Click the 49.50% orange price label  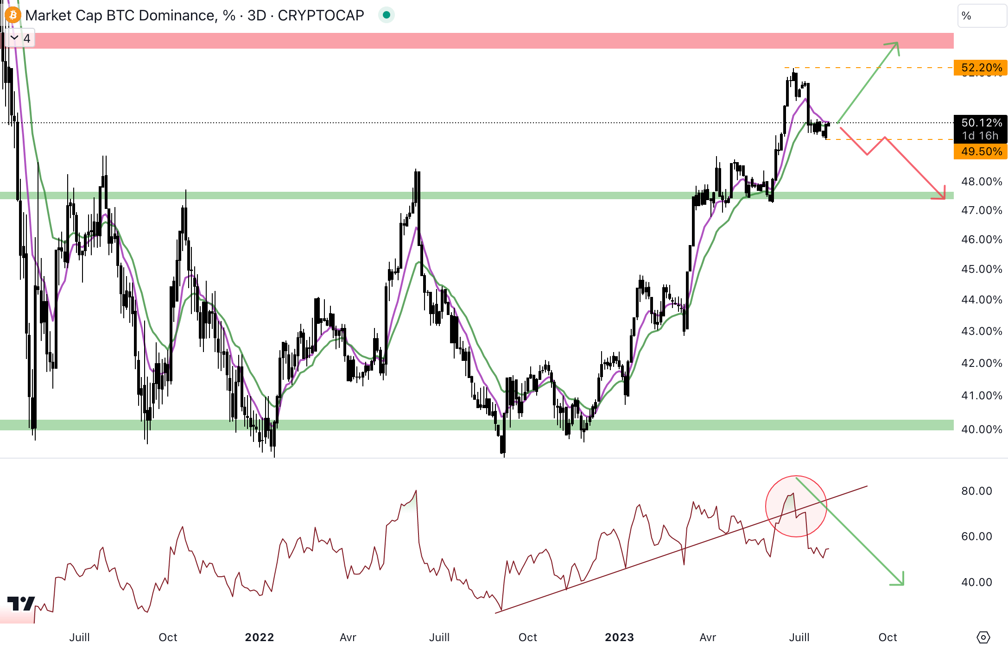click(x=981, y=151)
